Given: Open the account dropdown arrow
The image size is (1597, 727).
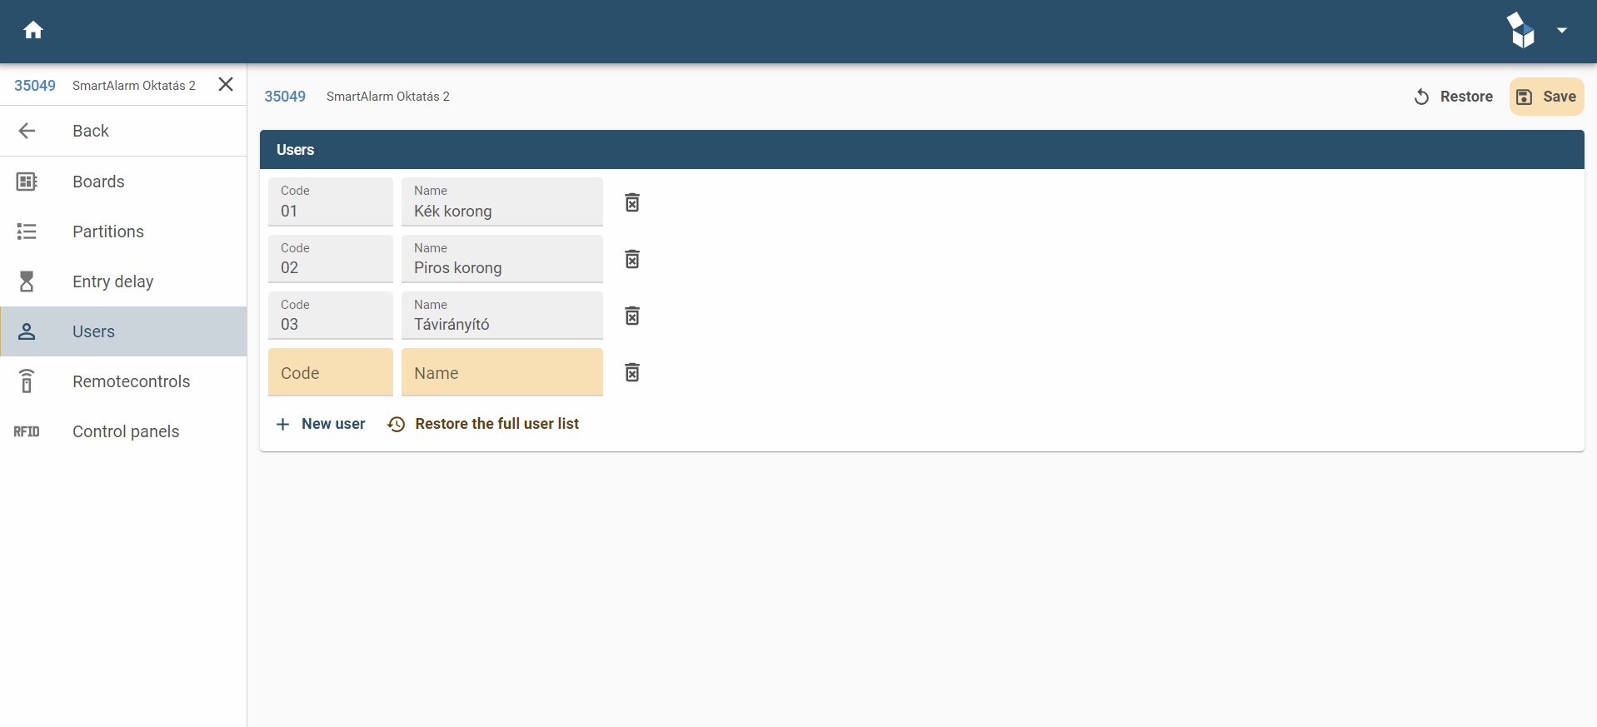Looking at the screenshot, I should [1562, 31].
